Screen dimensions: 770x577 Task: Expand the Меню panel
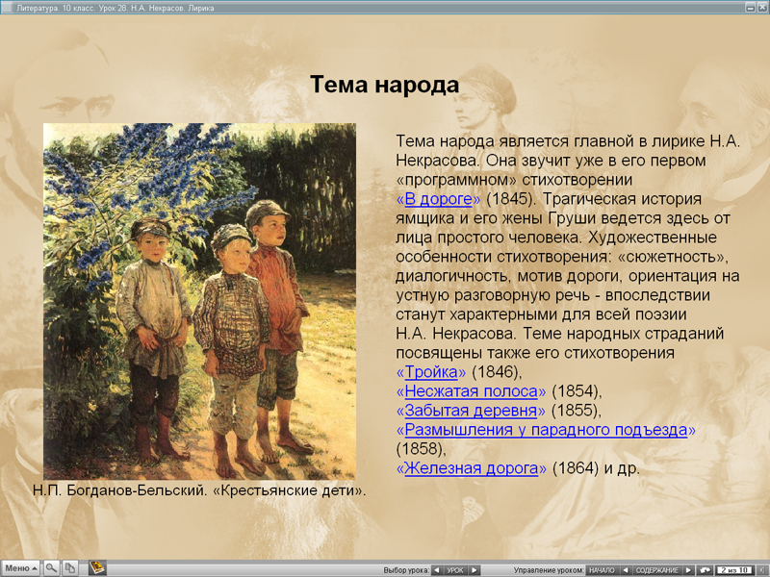[21, 567]
